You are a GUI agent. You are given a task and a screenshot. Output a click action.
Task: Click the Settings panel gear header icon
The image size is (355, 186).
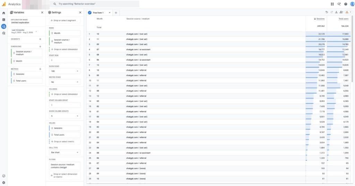(x=50, y=12)
